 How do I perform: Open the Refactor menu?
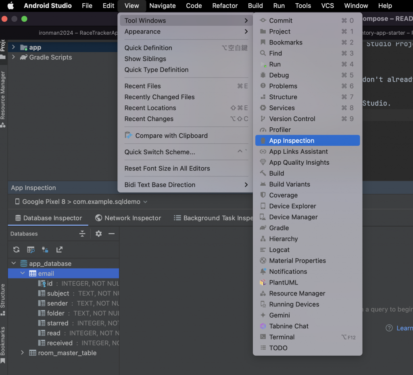pos(225,6)
